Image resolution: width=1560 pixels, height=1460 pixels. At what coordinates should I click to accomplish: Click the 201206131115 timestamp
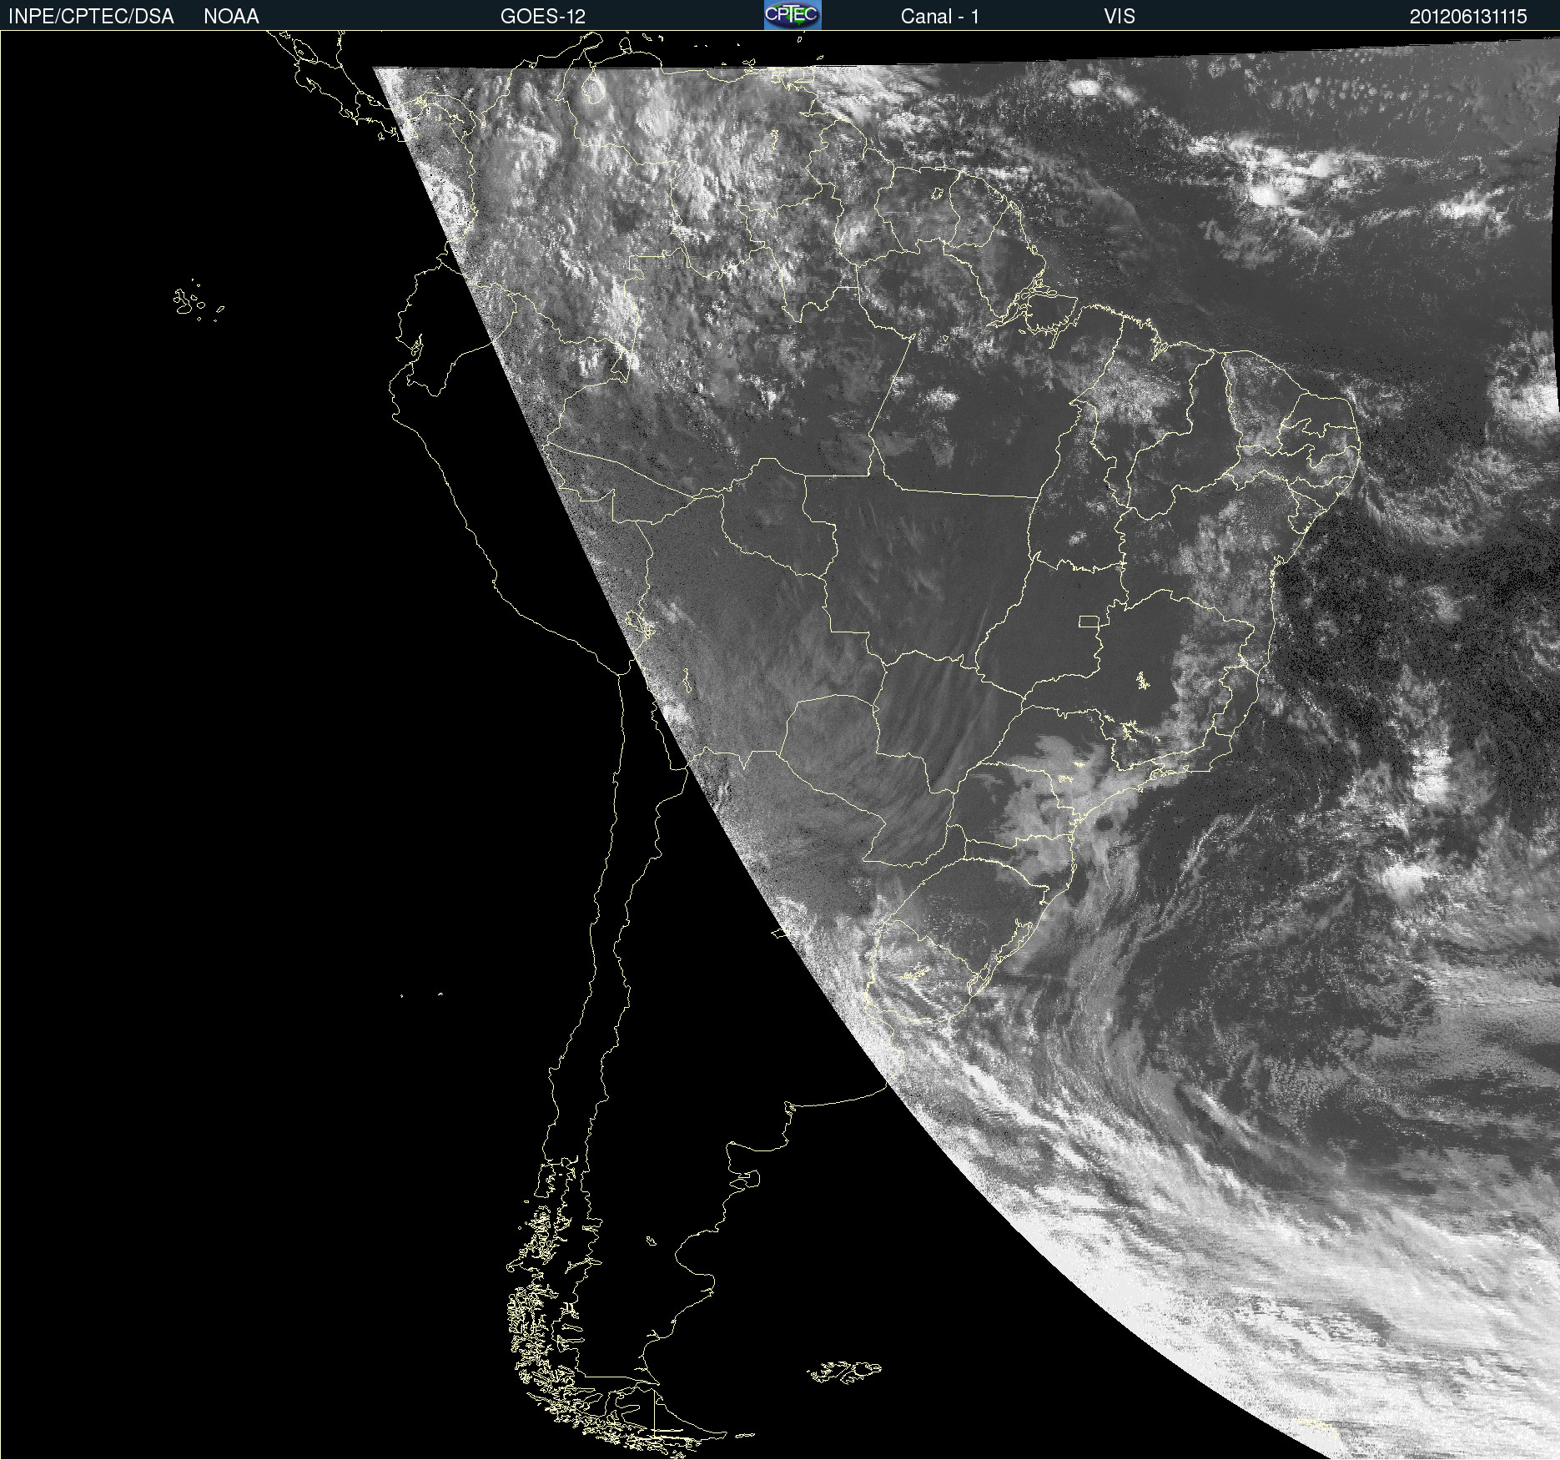coord(1468,17)
